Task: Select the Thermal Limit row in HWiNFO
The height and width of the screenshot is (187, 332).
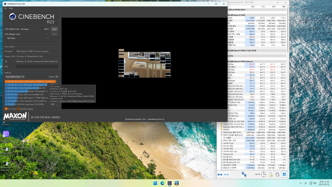Action: (x=254, y=154)
